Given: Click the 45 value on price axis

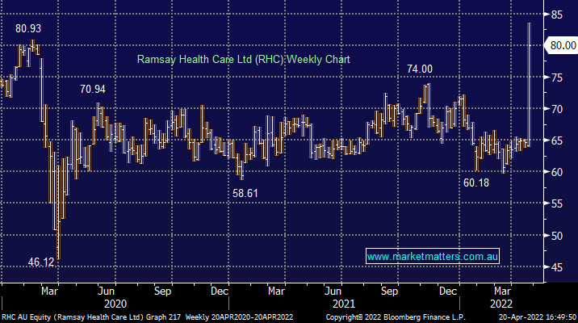Looking at the screenshot, I should 557,266.
